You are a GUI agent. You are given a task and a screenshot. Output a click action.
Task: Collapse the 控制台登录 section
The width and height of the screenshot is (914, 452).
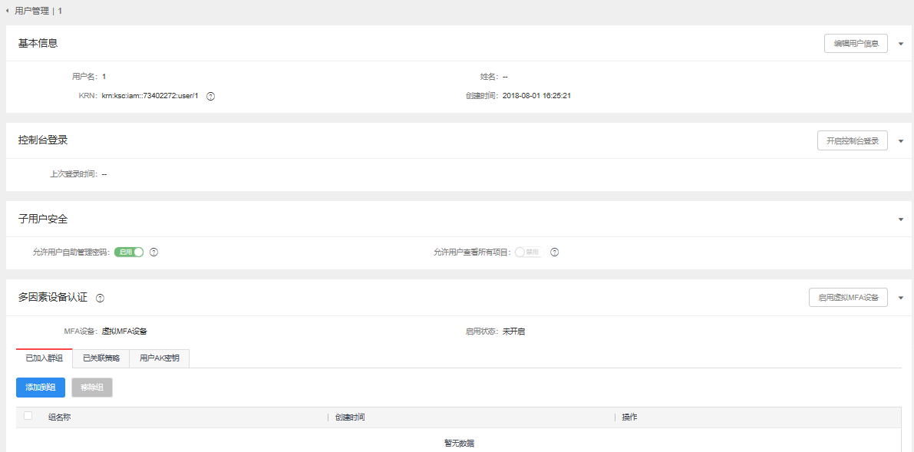click(901, 141)
